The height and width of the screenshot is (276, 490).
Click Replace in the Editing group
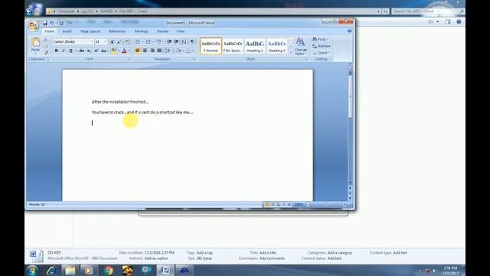(x=322, y=46)
